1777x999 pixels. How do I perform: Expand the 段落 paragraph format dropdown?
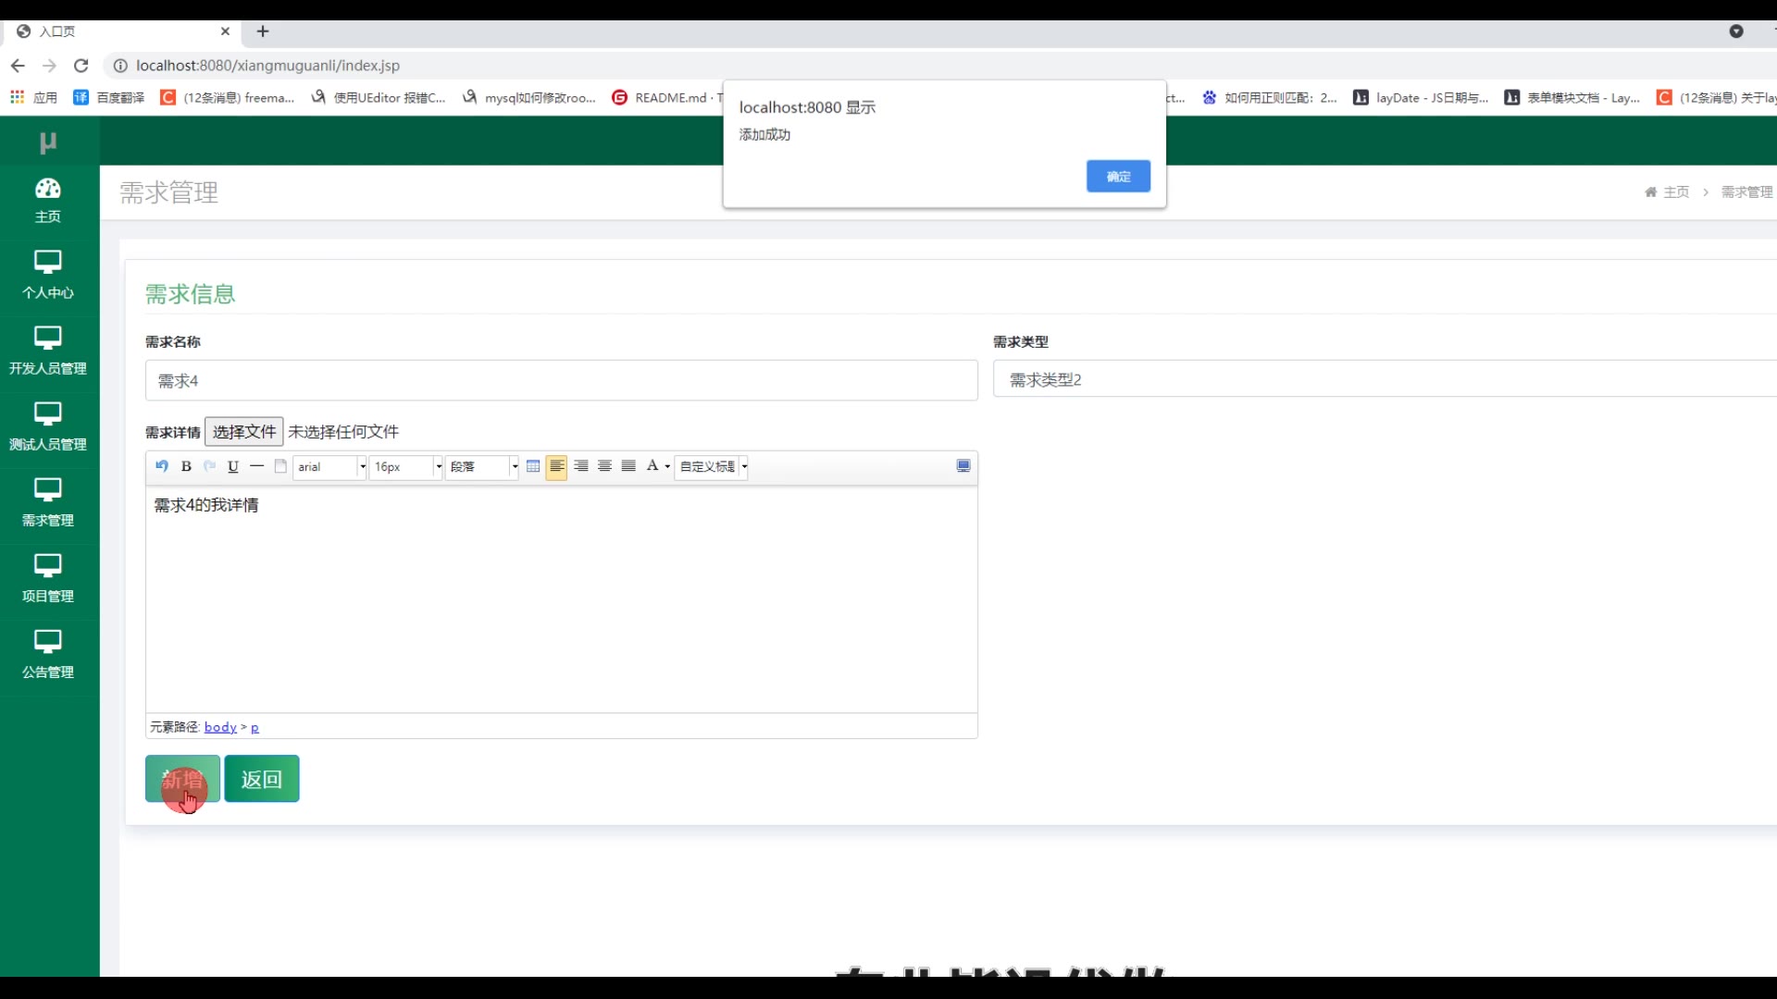482,467
